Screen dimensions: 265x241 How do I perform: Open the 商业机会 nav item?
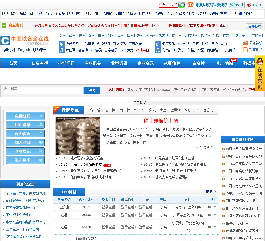point(93,63)
